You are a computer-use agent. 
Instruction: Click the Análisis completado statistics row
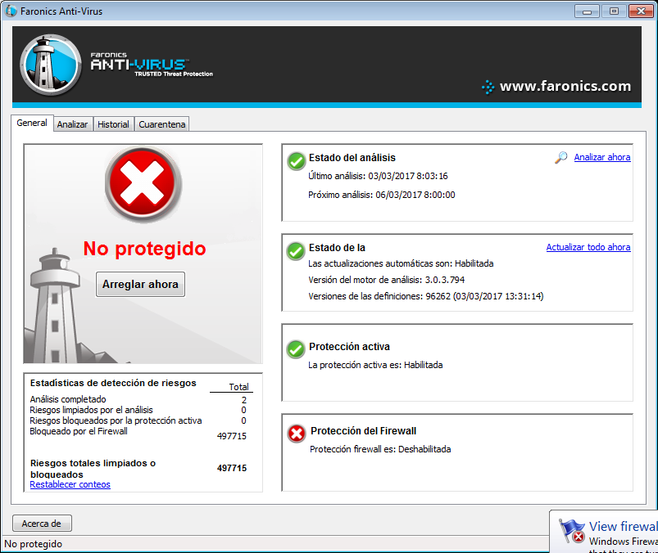138,399
